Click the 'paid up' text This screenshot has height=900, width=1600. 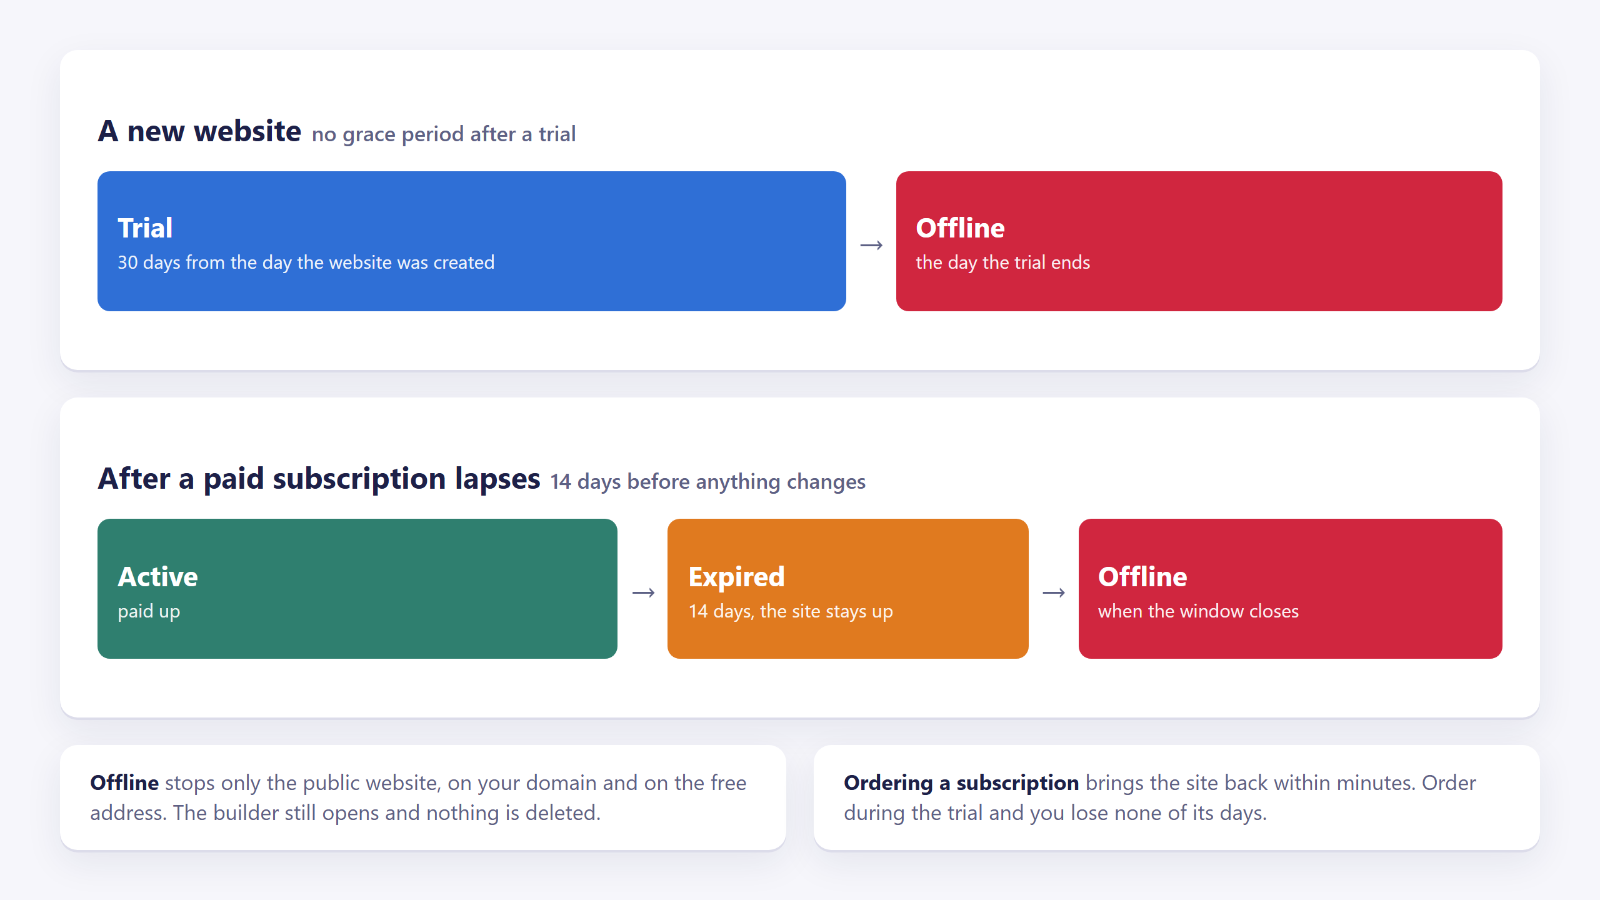[149, 611]
